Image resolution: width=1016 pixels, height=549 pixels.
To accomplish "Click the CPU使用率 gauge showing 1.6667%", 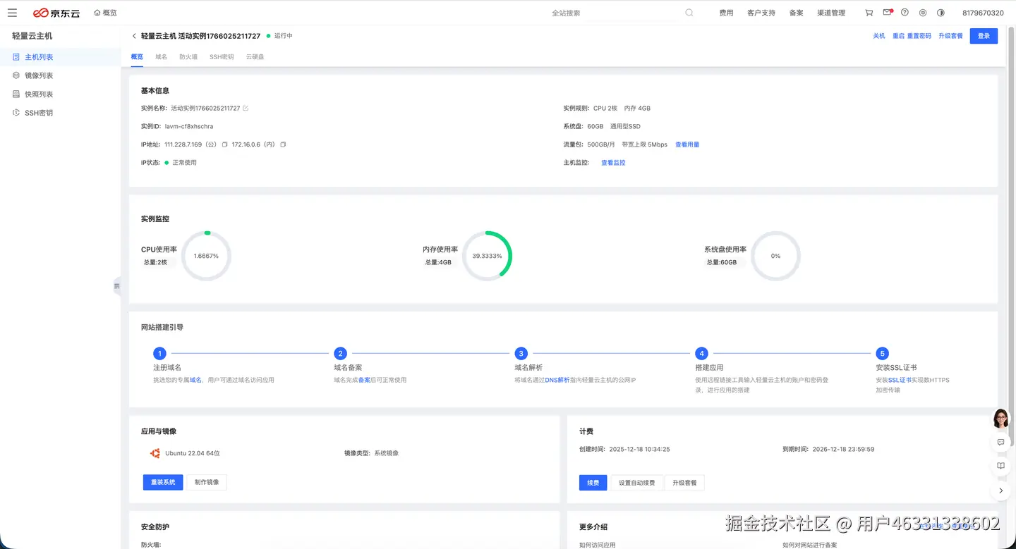I will (x=206, y=256).
